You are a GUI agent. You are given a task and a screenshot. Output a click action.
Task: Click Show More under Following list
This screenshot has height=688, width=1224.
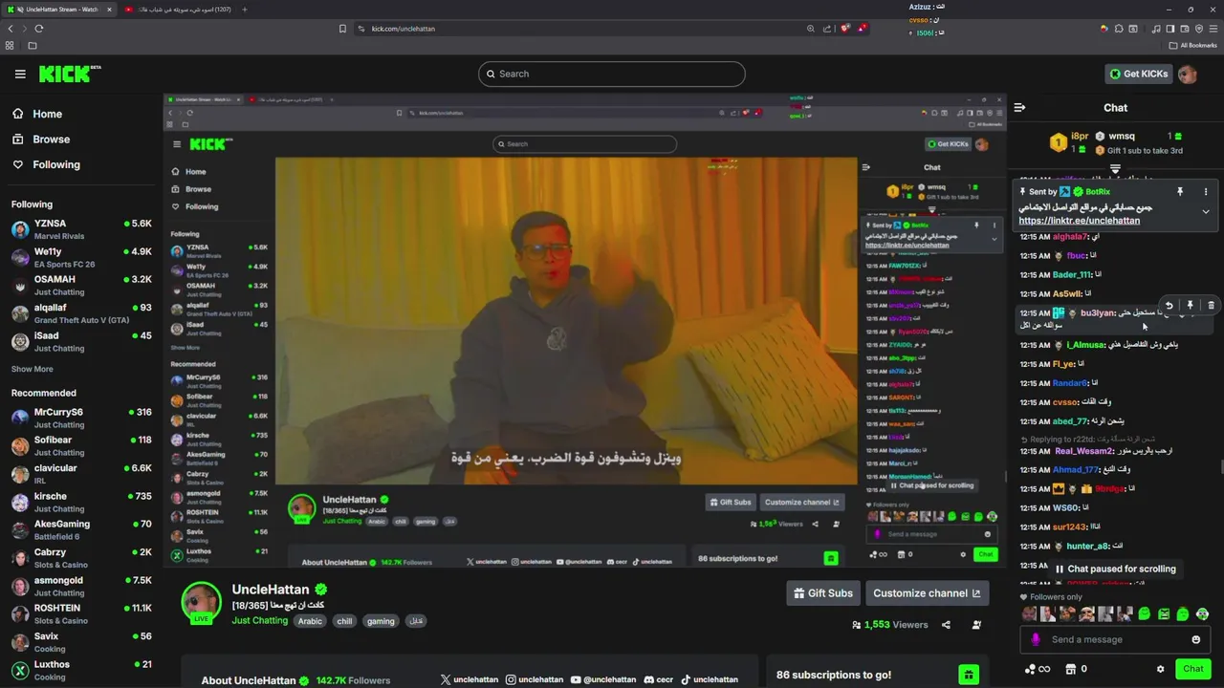click(x=33, y=369)
